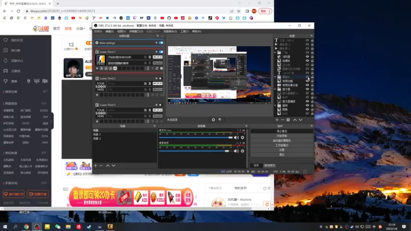Viewport: 411px width, 231px height.
Task: Toggle visibility of the top text source
Action: coord(307,41)
